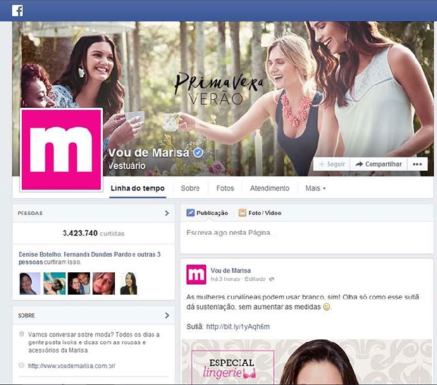Switch to the Linha do tempo tab

point(137,188)
